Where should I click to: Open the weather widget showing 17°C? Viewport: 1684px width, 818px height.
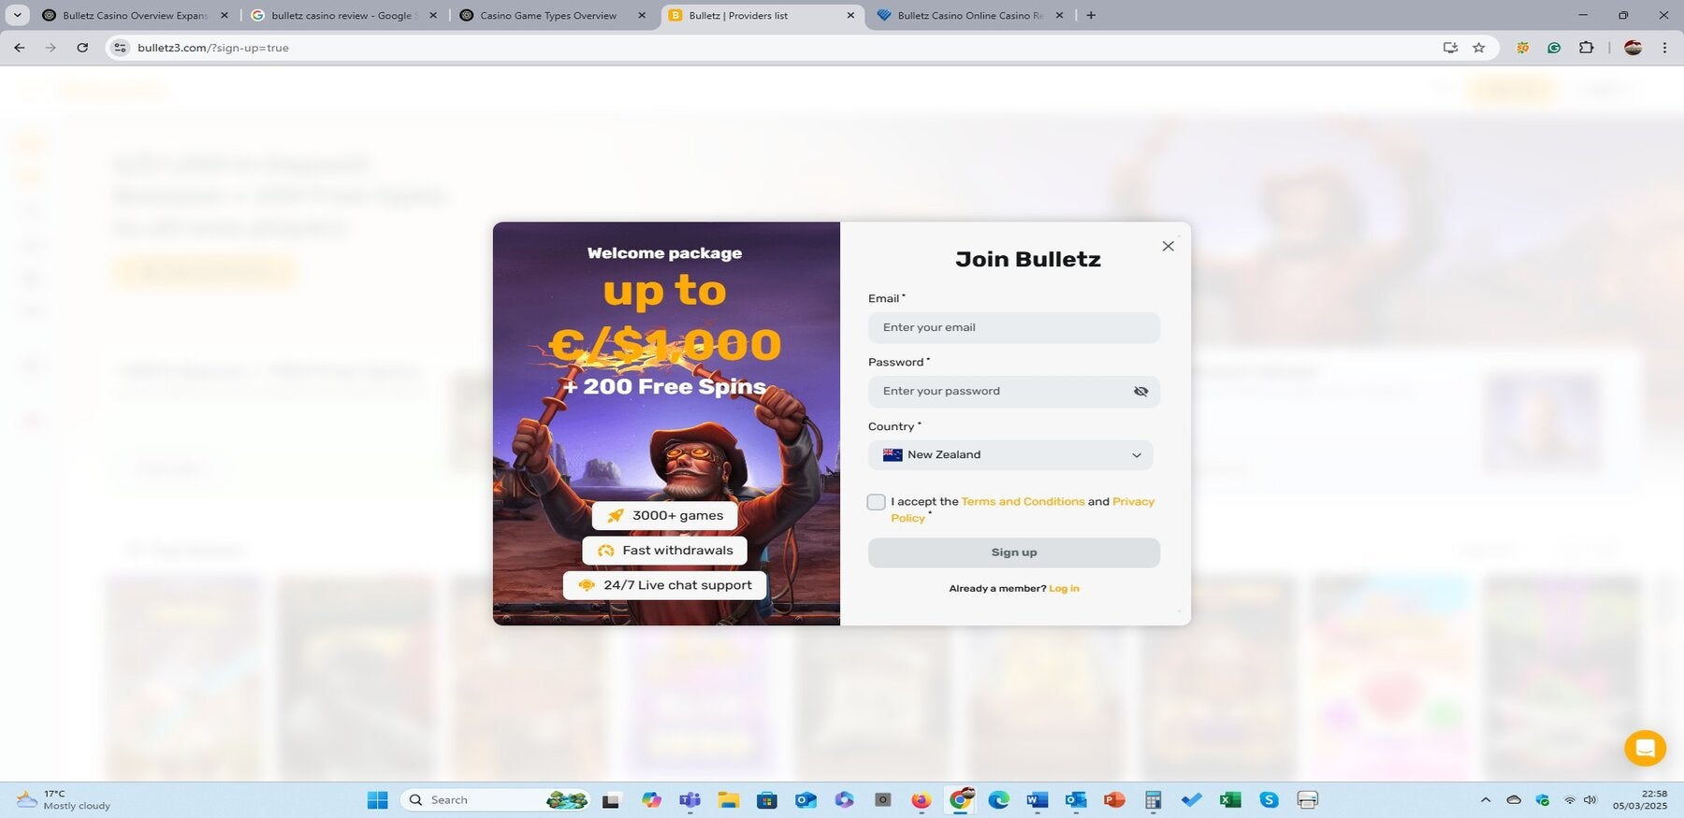[x=64, y=800]
